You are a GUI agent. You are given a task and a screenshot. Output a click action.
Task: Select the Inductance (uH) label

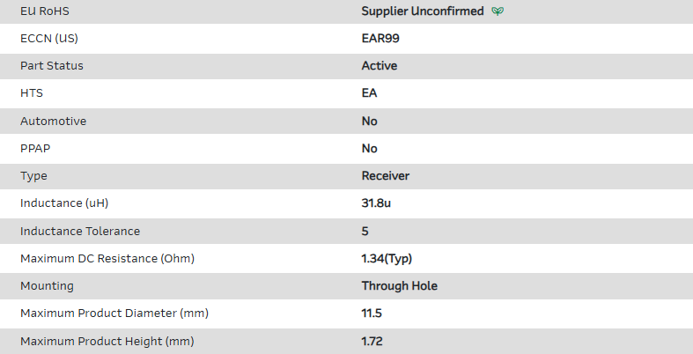click(x=64, y=203)
